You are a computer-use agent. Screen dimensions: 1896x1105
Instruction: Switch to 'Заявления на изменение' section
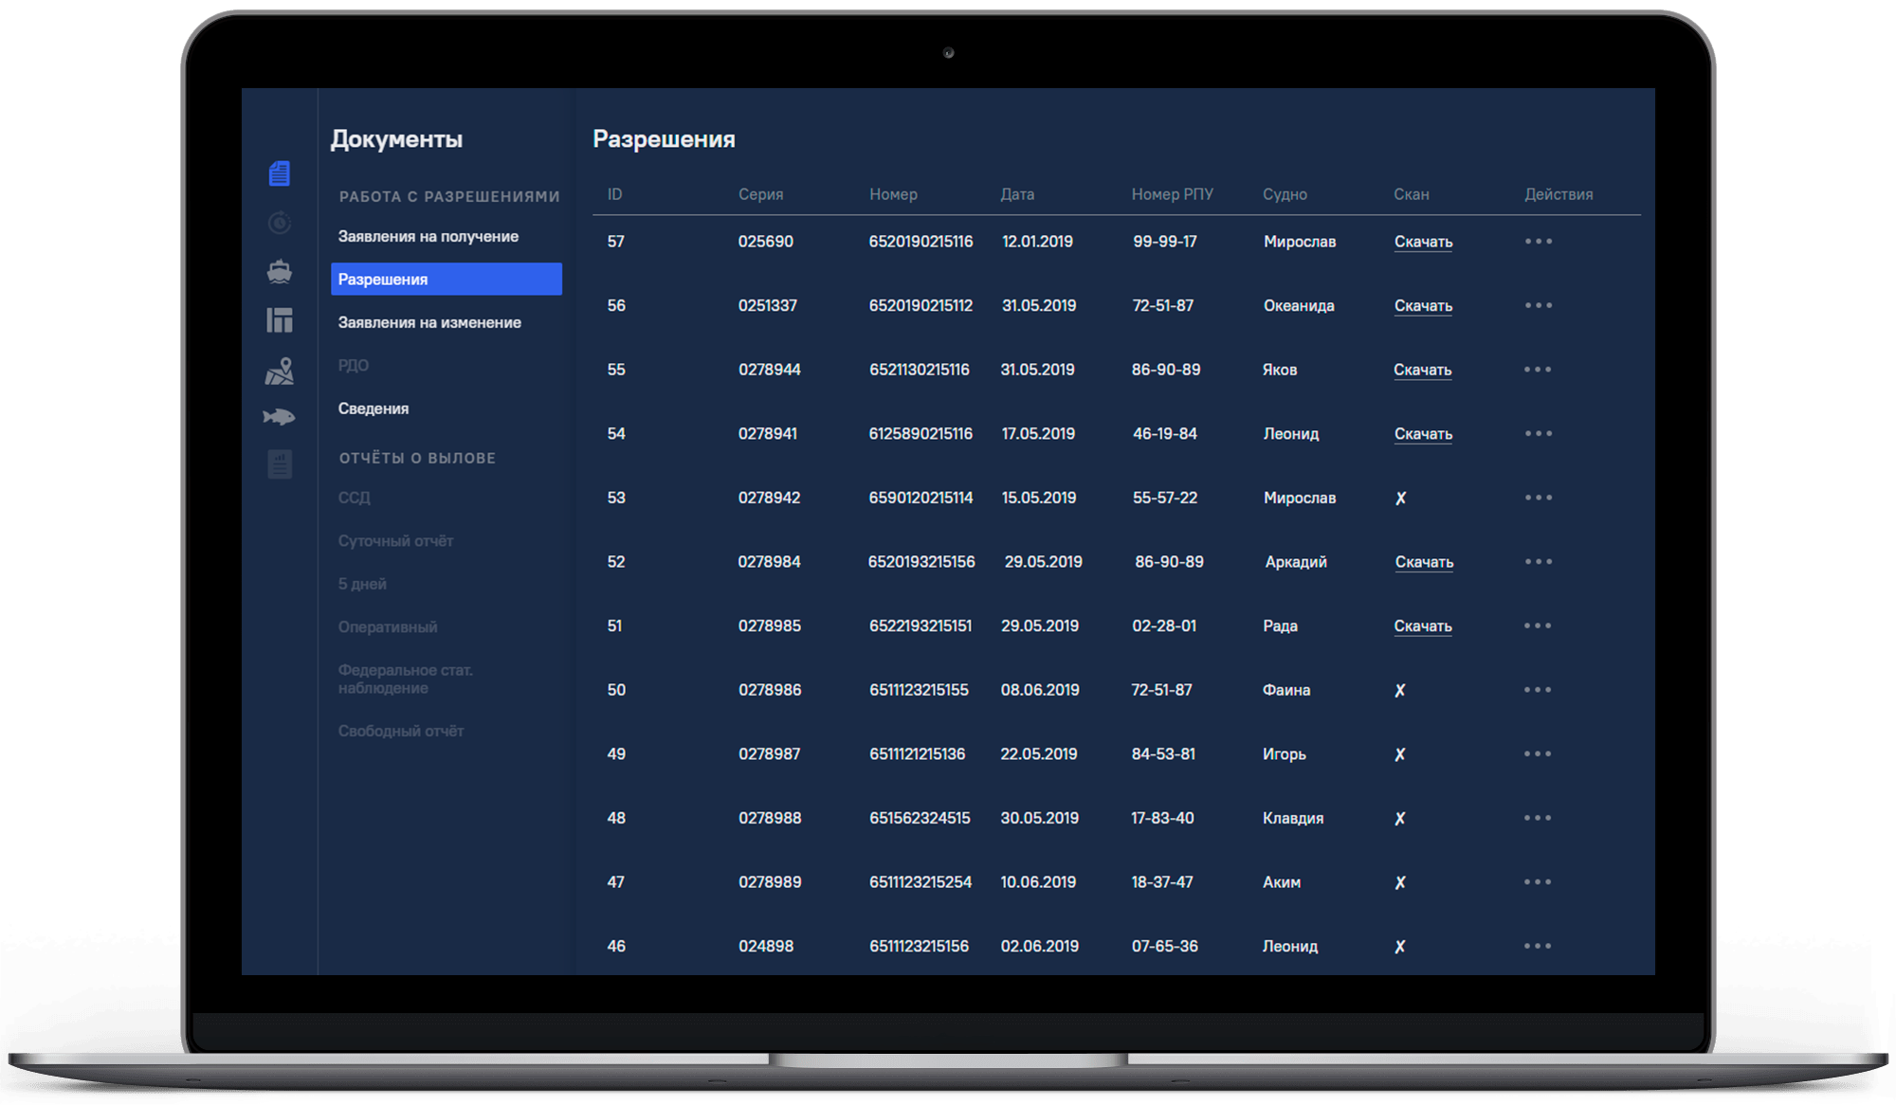[429, 322]
